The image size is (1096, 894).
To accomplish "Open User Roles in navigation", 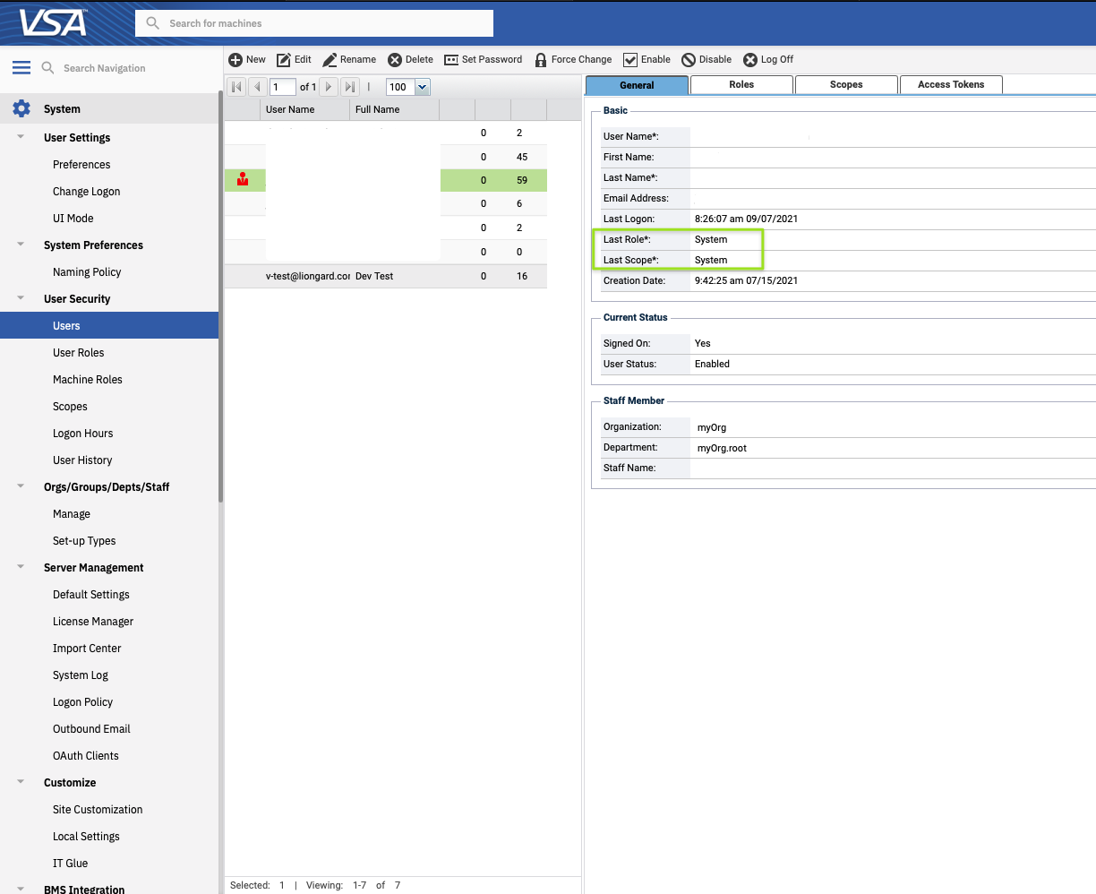I will (79, 352).
